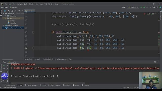Viewport: 162px width, 91px height.
Task: Open Run panel settings gear
Action: [x=155, y=62]
